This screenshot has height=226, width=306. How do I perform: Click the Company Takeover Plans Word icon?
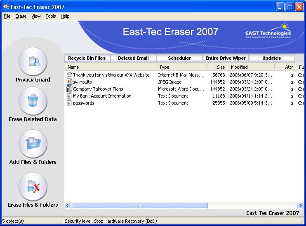coord(69,89)
